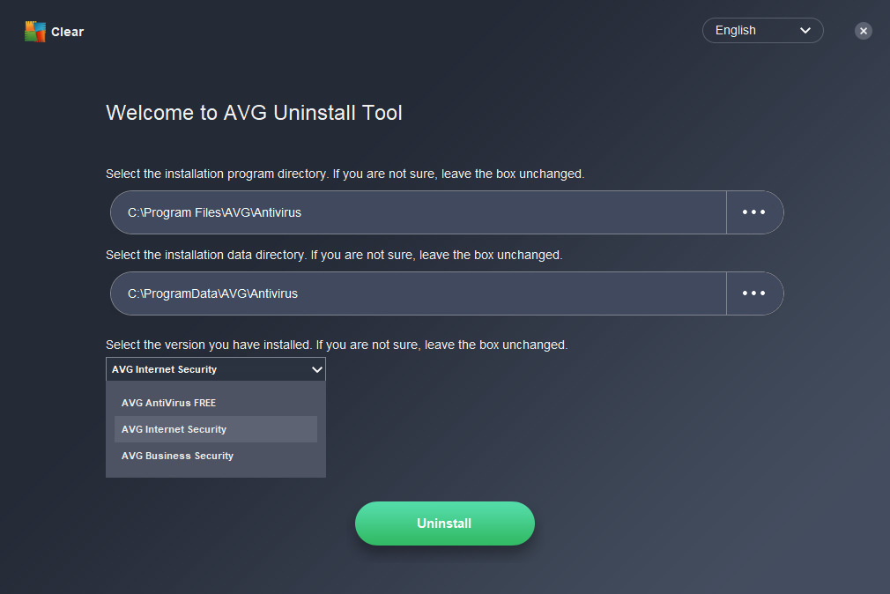The width and height of the screenshot is (890, 594).
Task: Browse for program directory with three-dots button
Action: (754, 212)
